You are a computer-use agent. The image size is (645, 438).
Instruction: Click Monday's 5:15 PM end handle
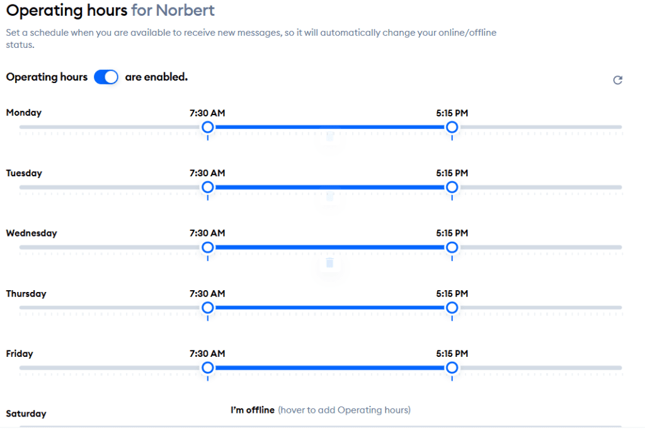(x=452, y=127)
